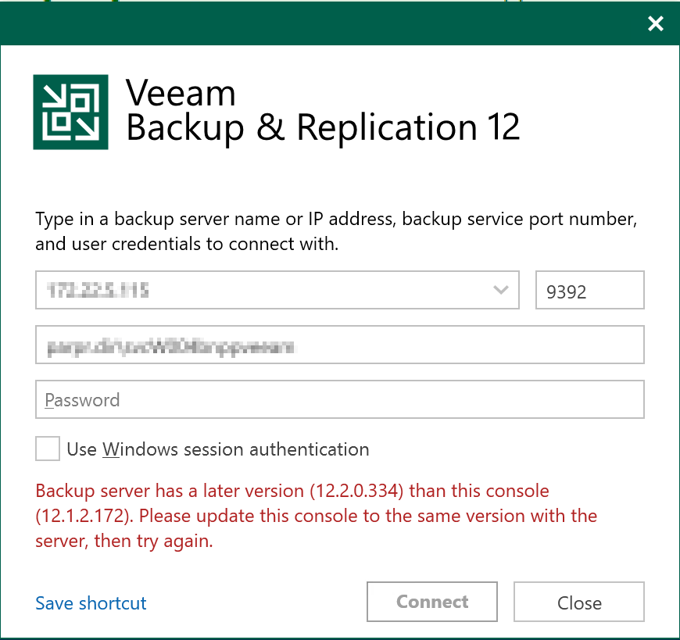
Task: Click the green title bar
Action: (x=313, y=23)
